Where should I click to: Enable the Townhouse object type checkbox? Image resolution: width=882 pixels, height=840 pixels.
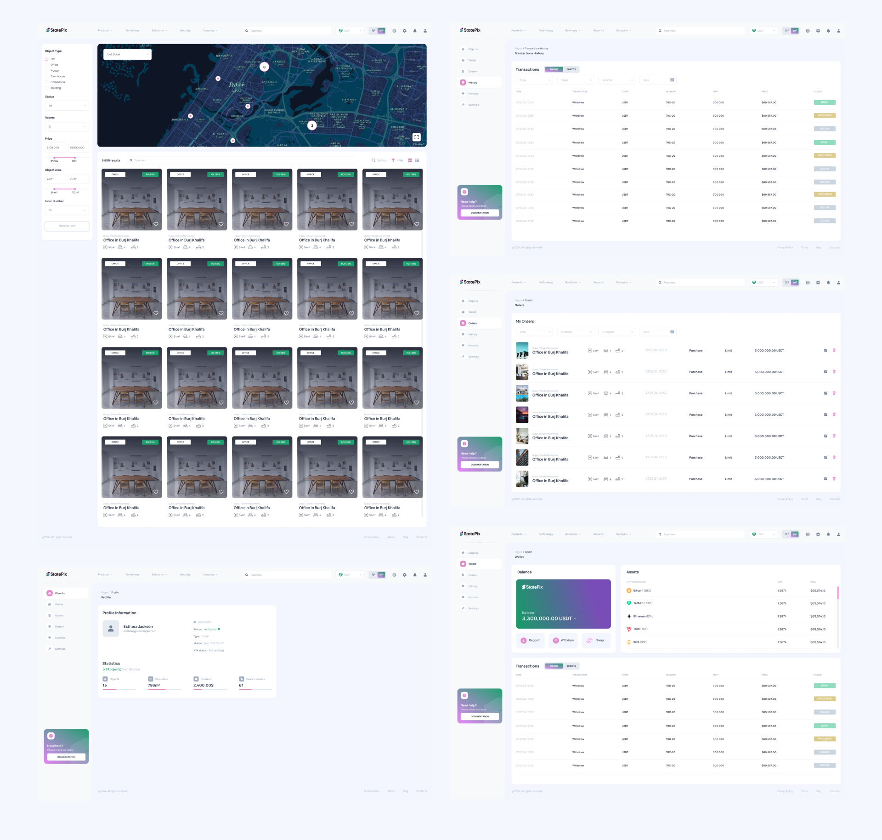coord(47,76)
